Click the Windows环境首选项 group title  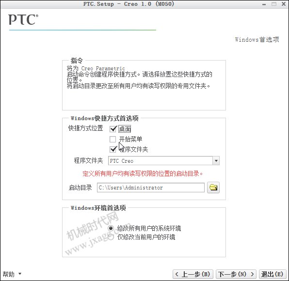pyautogui.click(x=98, y=208)
